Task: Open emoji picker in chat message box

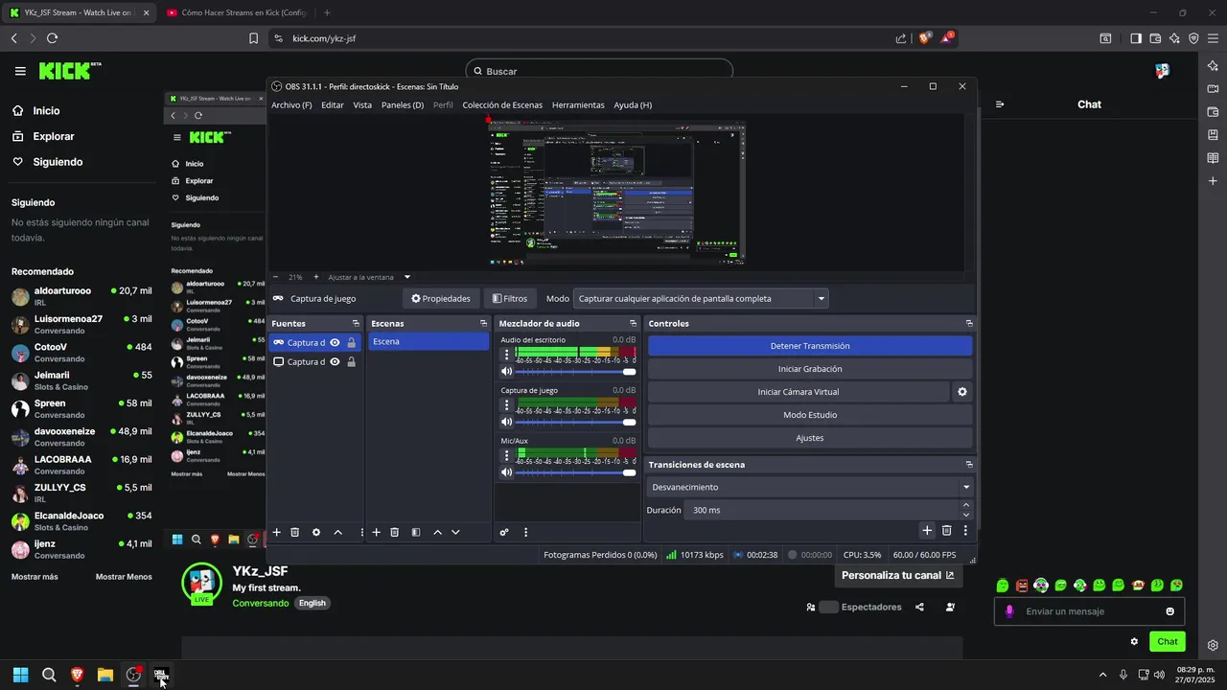Action: (1170, 611)
